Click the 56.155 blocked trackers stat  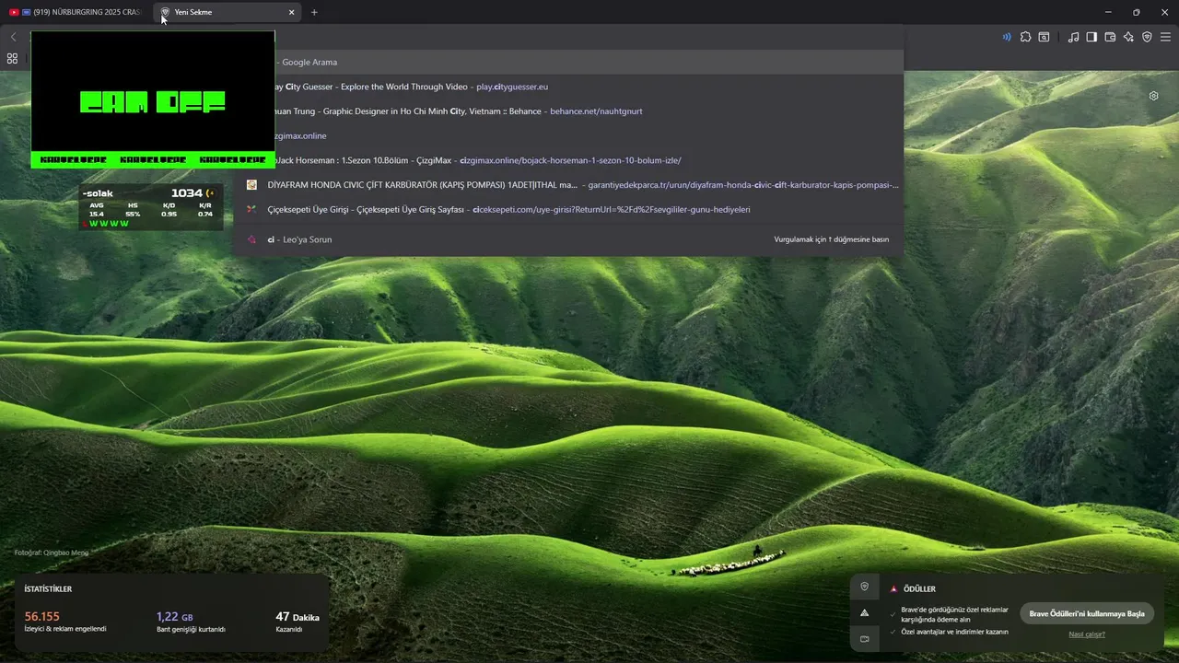64,622
